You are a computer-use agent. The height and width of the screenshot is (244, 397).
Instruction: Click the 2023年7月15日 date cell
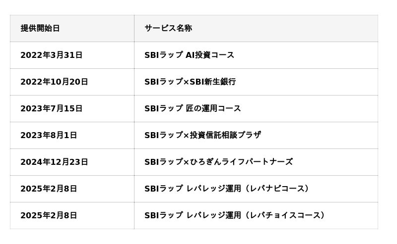(x=51, y=108)
